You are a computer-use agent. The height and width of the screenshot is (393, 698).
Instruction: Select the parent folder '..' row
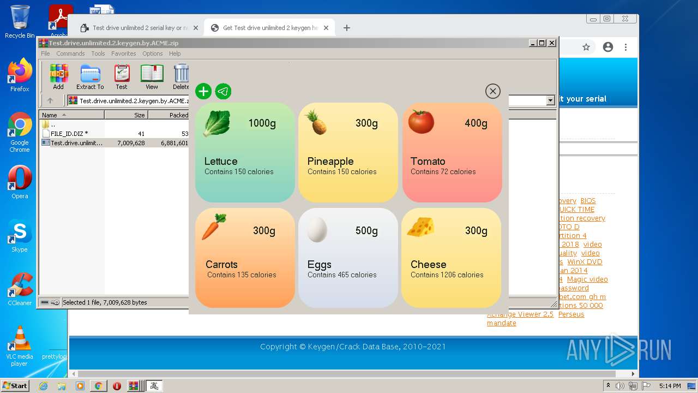click(x=115, y=124)
